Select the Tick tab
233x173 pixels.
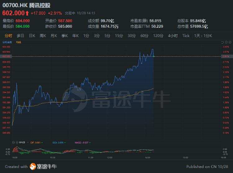(186, 36)
